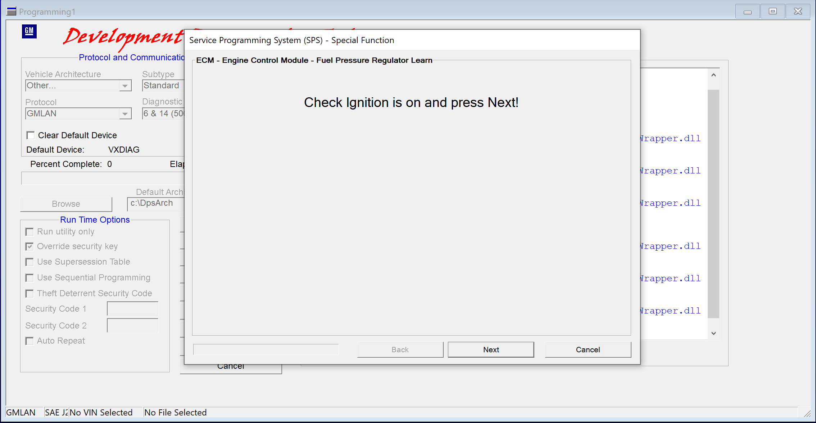Open Vehicle Architecture dropdown
Image resolution: width=816 pixels, height=423 pixels.
pyautogui.click(x=125, y=86)
